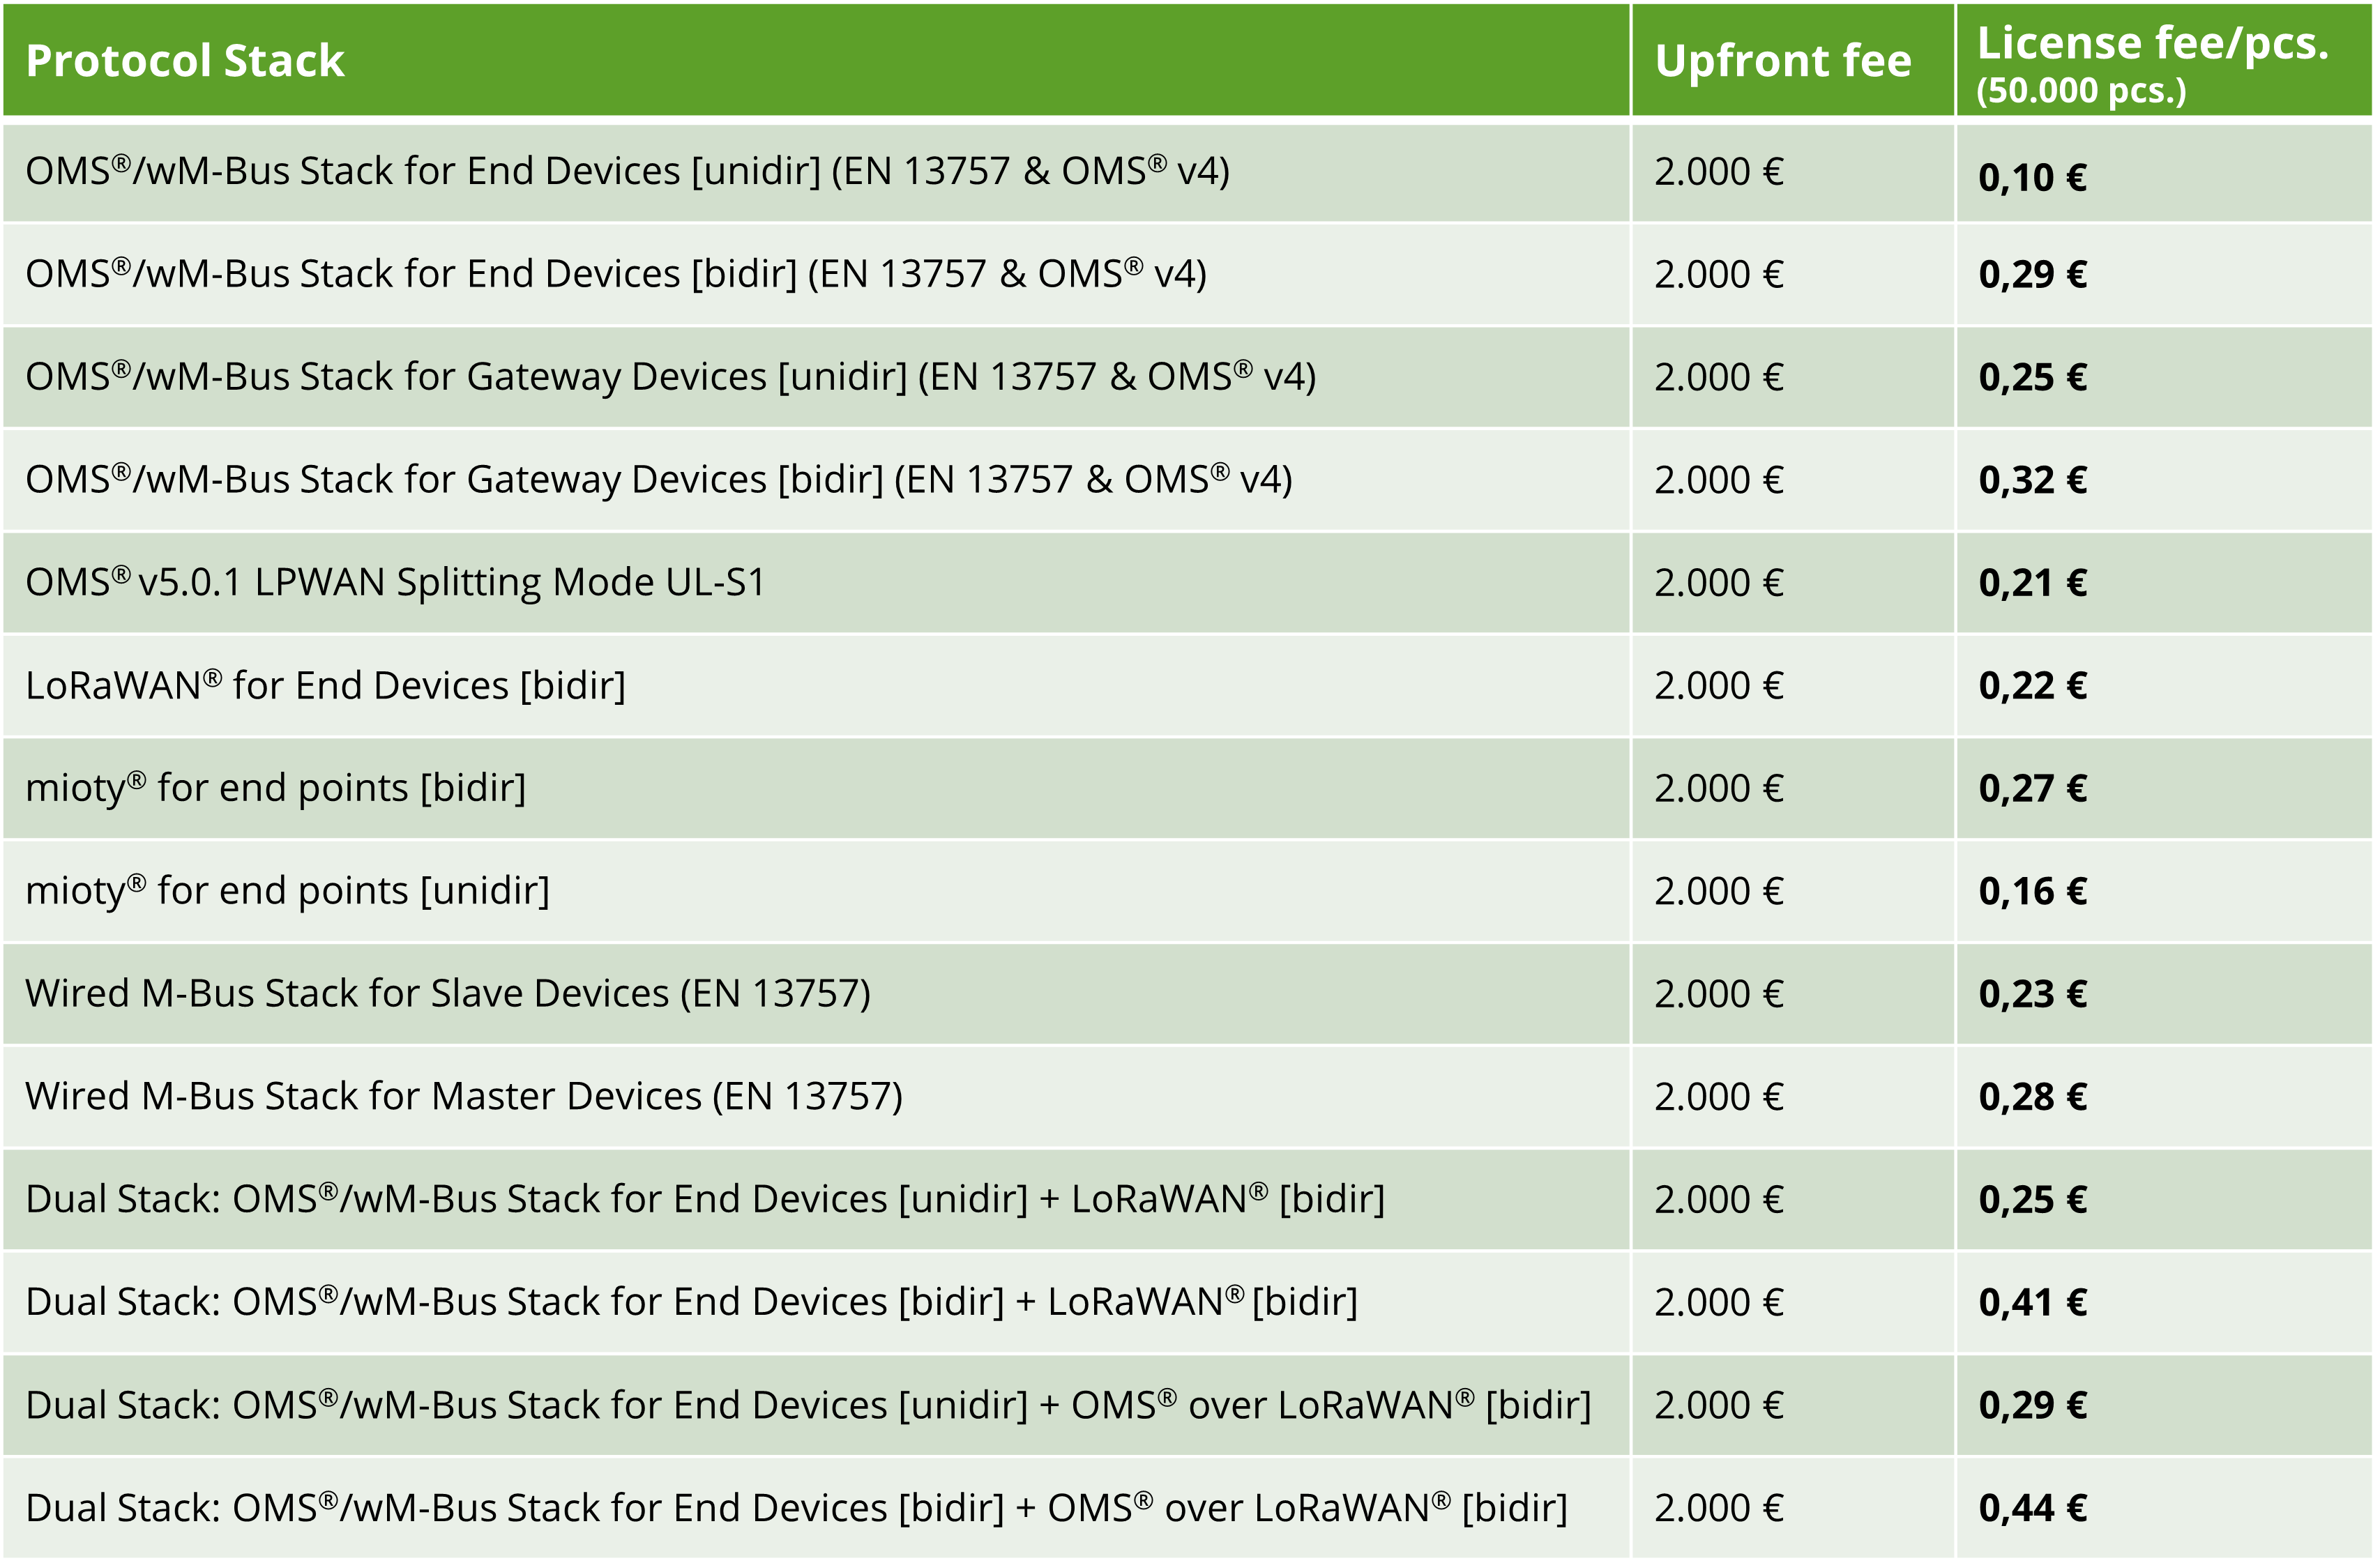Click the "Upfront fee" column header
The height and width of the screenshot is (1563, 2380).
[1782, 61]
